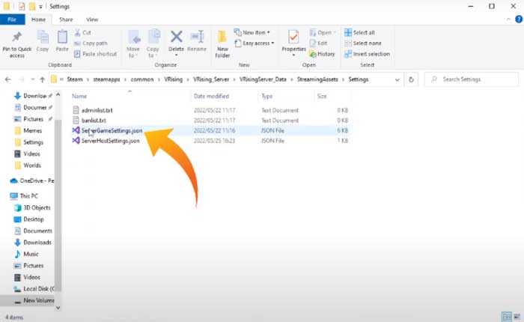The width and height of the screenshot is (524, 322).
Task: Open the File menu tab
Action: [x=13, y=19]
